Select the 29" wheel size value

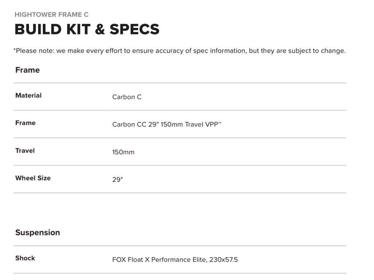coord(118,180)
